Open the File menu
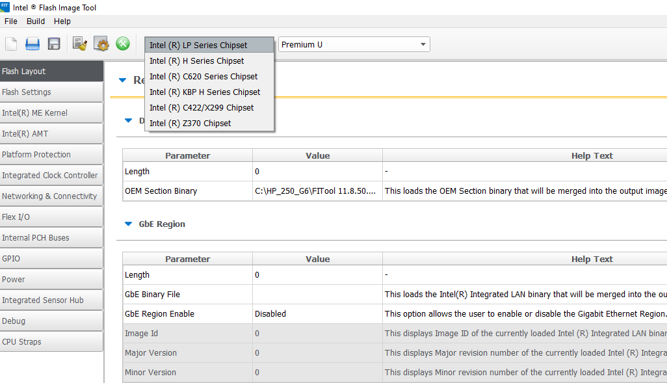This screenshot has height=383, width=667. 11,21
